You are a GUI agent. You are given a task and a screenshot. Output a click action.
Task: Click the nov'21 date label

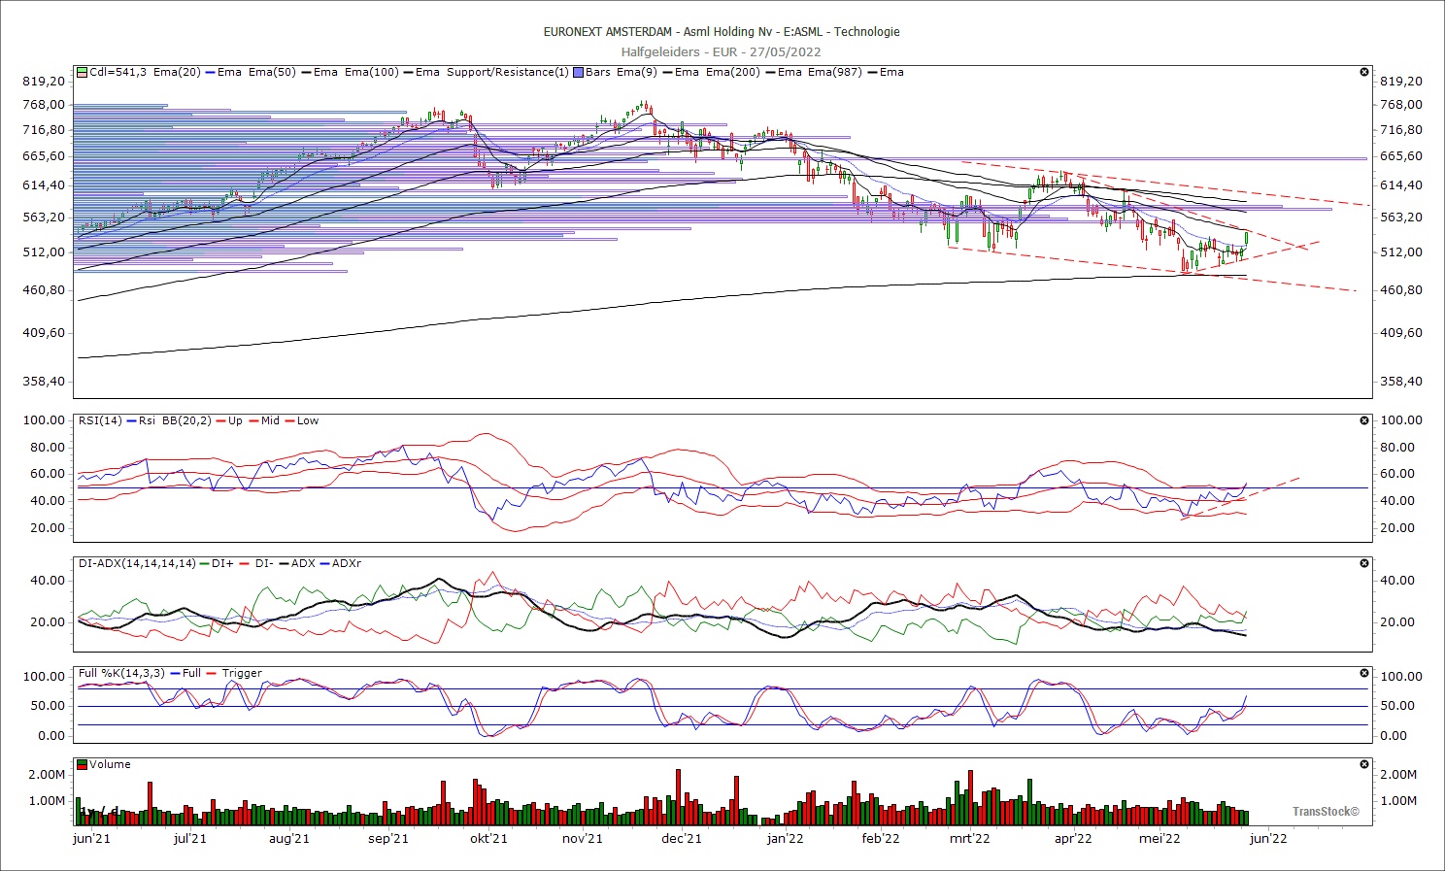point(583,838)
